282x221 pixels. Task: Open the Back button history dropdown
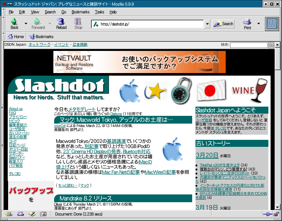(x=26, y=24)
